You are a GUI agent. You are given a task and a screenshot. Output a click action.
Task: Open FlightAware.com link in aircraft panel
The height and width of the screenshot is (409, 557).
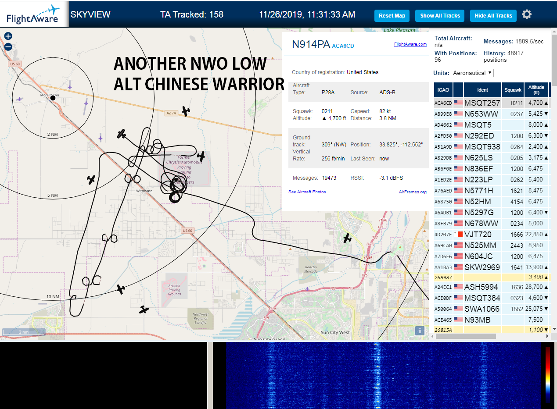click(410, 44)
